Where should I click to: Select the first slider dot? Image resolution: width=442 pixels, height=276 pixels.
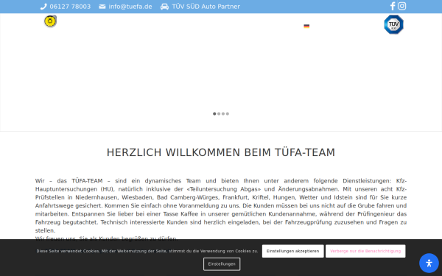[214, 114]
